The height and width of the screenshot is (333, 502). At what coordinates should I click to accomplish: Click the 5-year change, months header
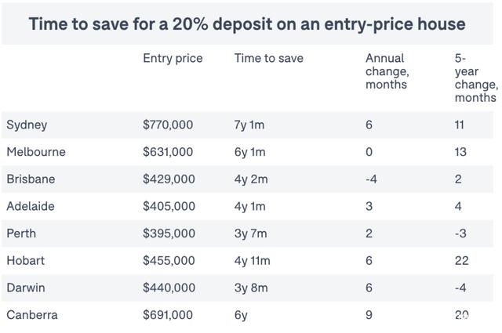[x=475, y=78]
